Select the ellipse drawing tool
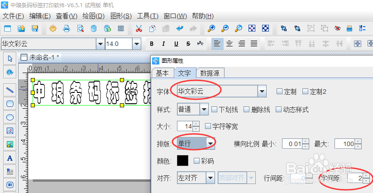Image resolution: width=373 pixels, height=193 pixels. pos(10,117)
